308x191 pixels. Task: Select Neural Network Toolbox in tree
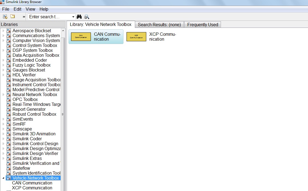[35, 95]
